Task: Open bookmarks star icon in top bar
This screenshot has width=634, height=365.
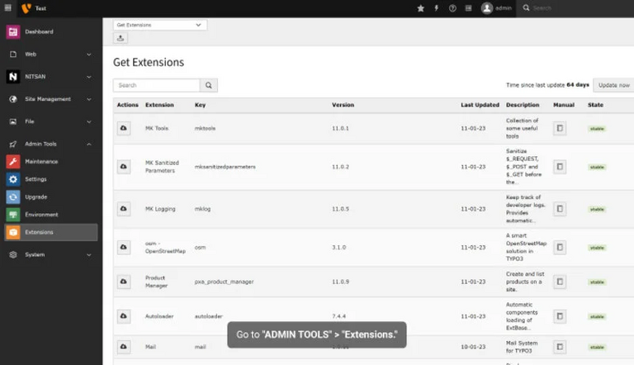Action: 420,8
